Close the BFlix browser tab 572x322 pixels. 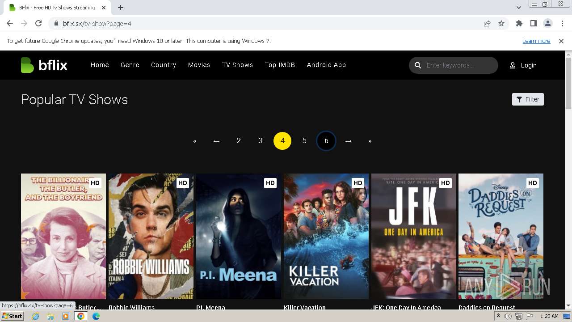tap(104, 8)
